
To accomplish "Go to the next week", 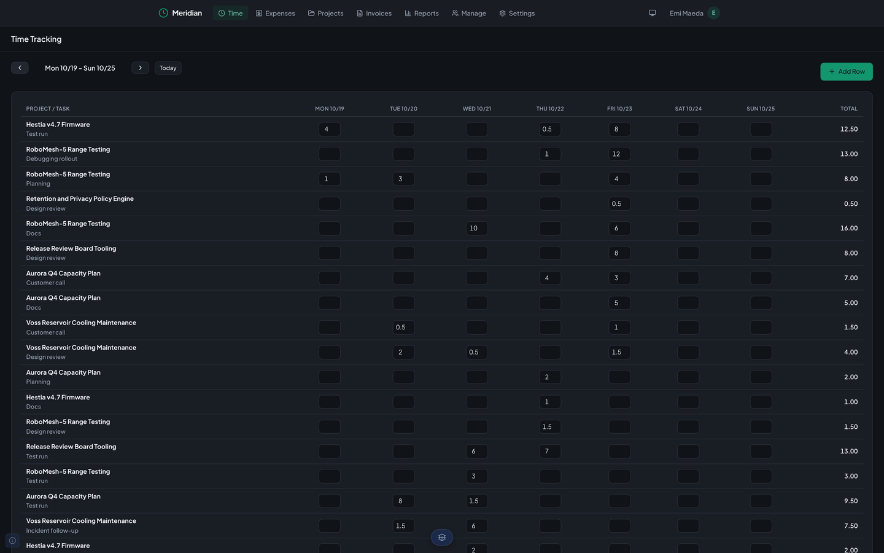I will (140, 68).
